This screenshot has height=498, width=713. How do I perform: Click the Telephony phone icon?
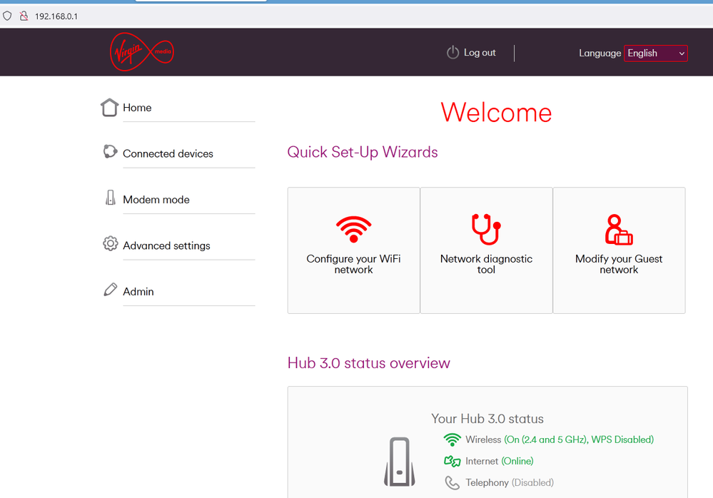pyautogui.click(x=452, y=482)
